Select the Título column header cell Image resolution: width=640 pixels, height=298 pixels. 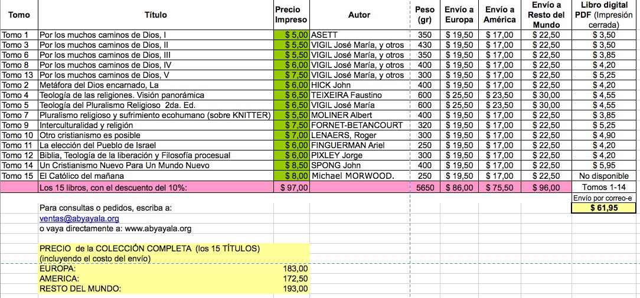pyautogui.click(x=155, y=15)
